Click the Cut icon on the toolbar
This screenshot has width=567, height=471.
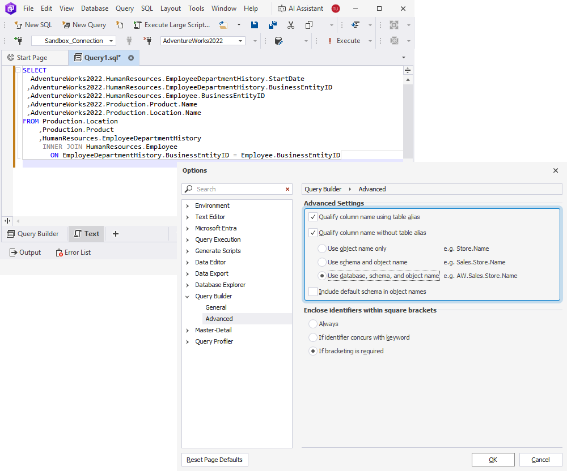click(x=291, y=25)
